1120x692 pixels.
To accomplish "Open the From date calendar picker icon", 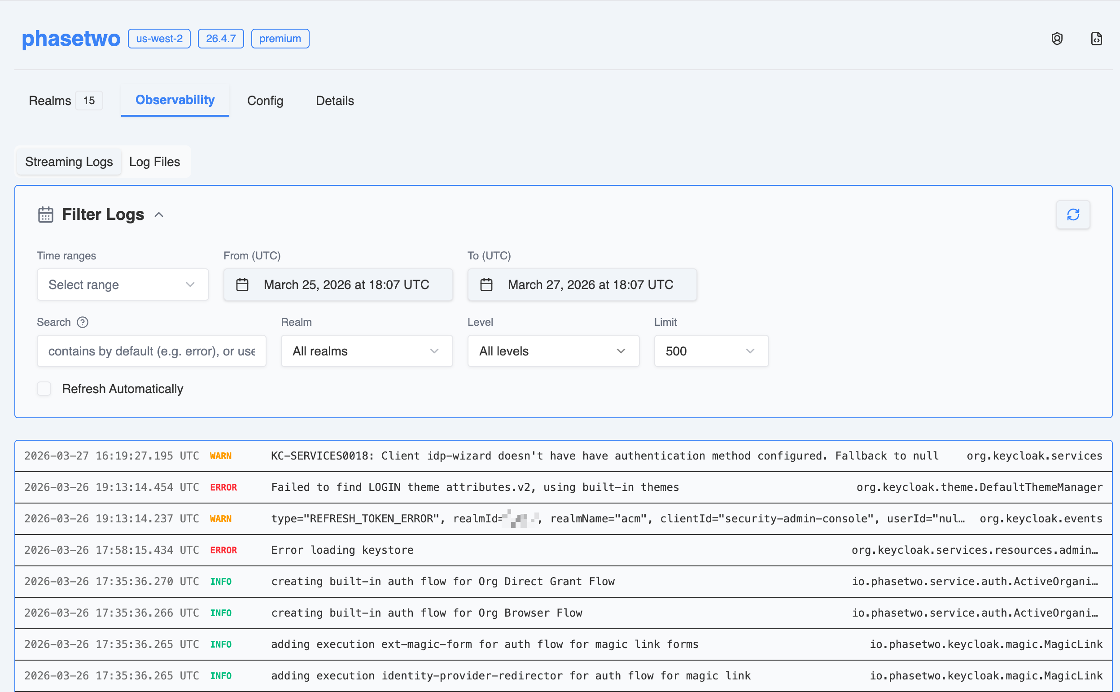I will point(242,284).
